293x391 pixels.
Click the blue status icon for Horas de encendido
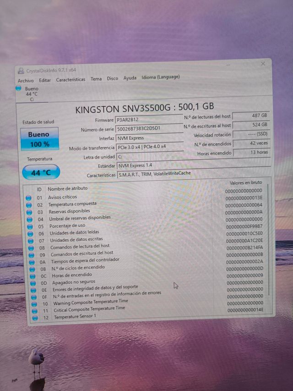pos(32,276)
